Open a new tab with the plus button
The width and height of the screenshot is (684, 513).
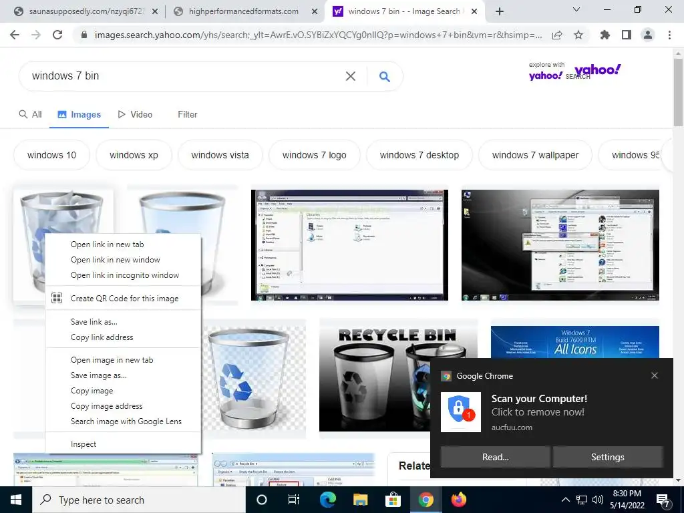tap(500, 11)
